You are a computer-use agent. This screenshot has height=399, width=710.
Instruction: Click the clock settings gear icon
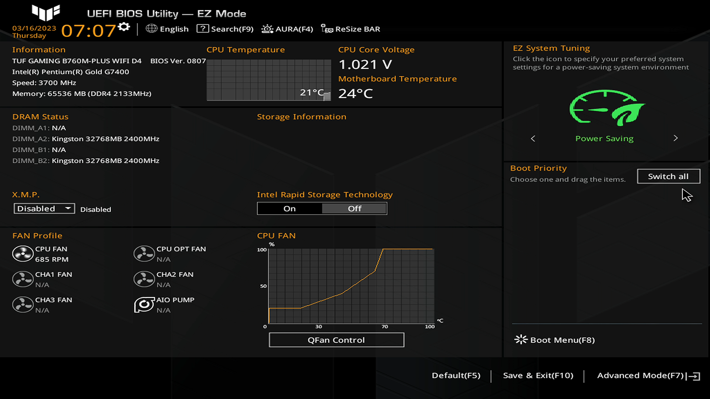(124, 27)
